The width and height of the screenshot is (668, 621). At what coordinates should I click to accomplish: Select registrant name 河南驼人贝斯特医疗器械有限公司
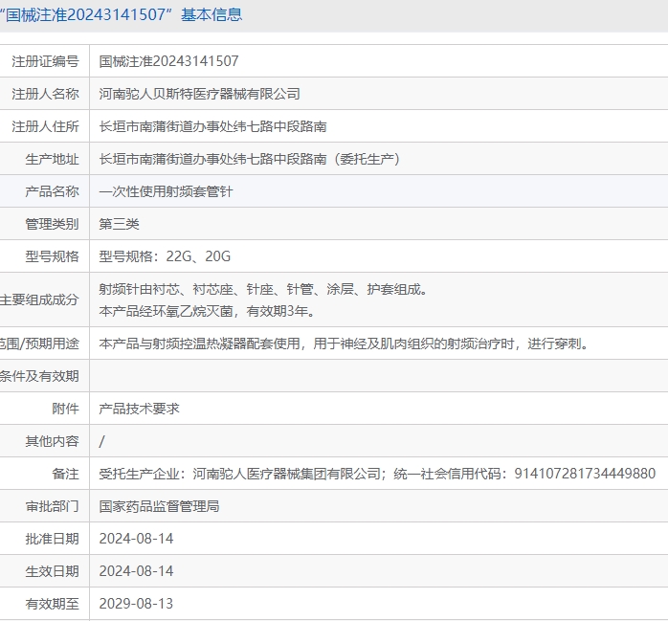(199, 94)
